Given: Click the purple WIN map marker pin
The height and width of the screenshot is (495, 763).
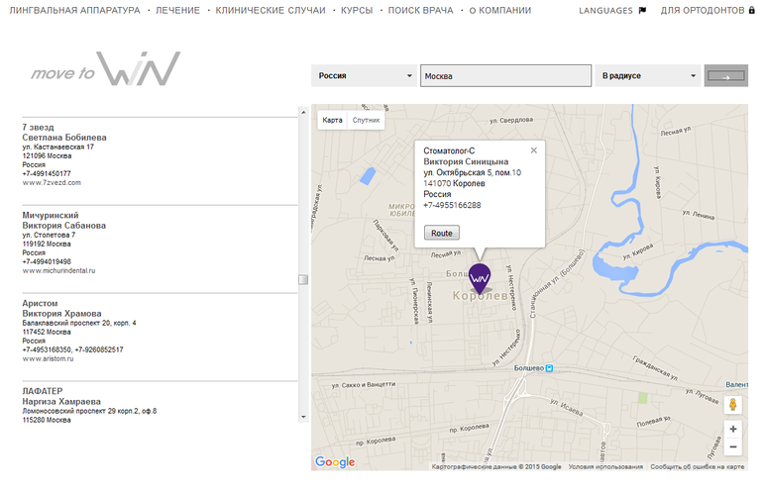Looking at the screenshot, I should [x=480, y=278].
